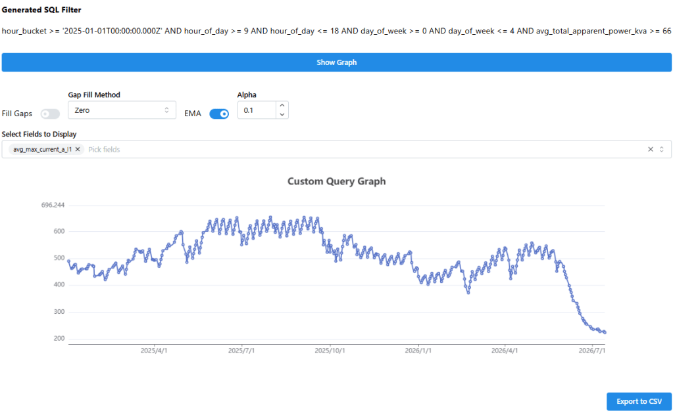Click the Show Graph button

pyautogui.click(x=337, y=62)
